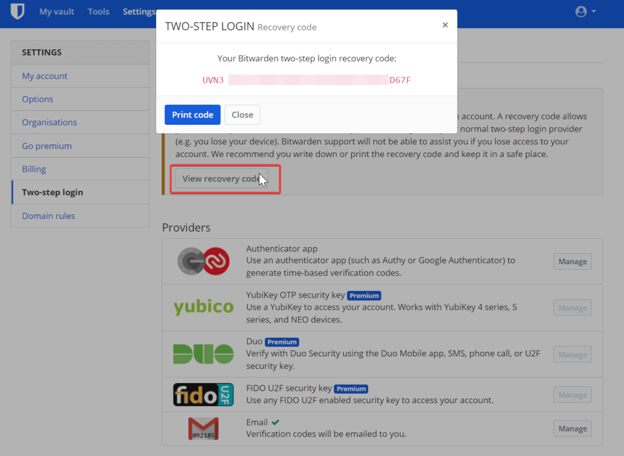Viewport: 624px width, 456px height.
Task: Open Tools in top navigation
Action: click(x=98, y=12)
